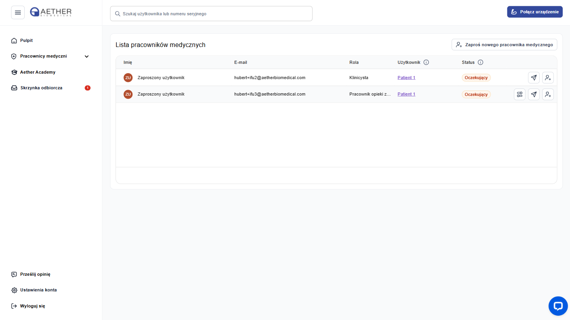Click the Aether Biomedical logo
Screen dimensions: 570x320
tap(51, 12)
